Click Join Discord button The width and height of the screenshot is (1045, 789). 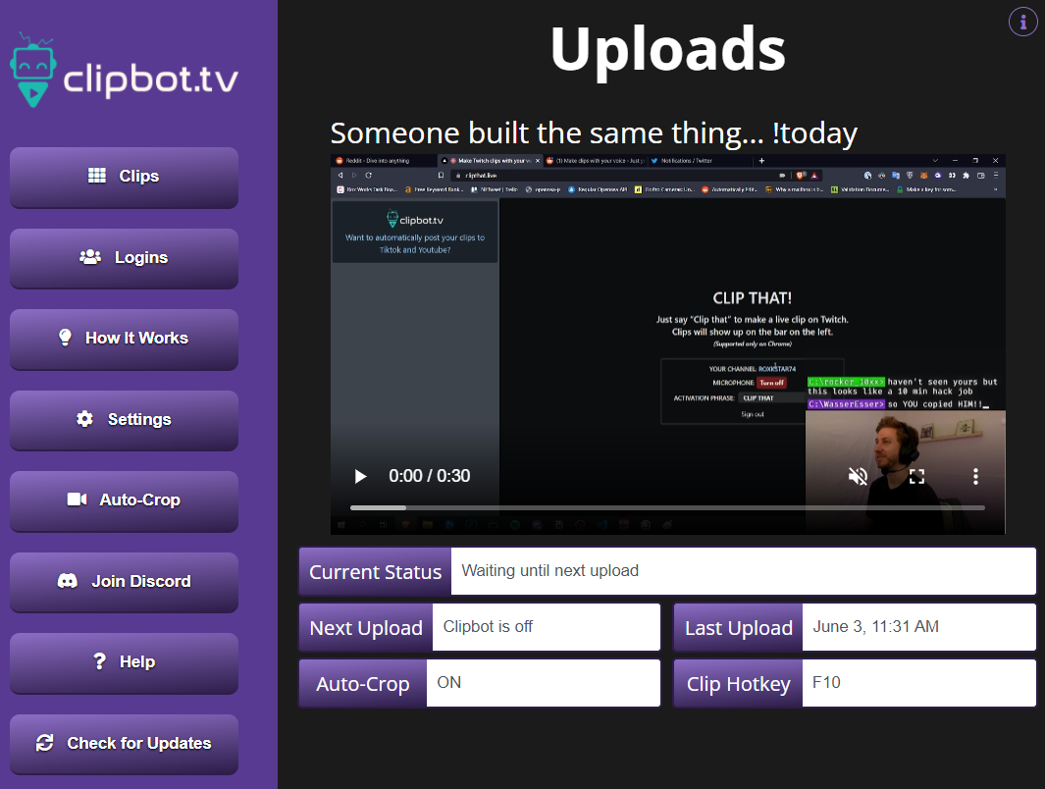coord(124,582)
